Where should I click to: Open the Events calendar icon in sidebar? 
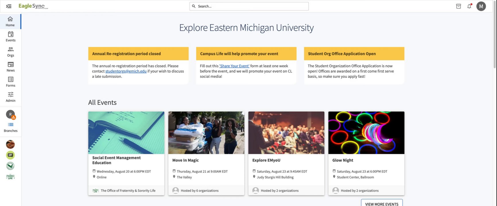(11, 34)
